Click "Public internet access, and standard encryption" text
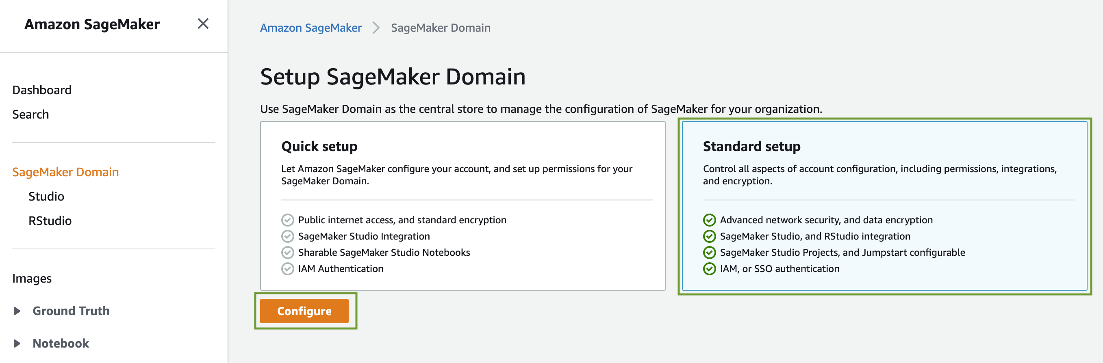This screenshot has width=1103, height=363. (402, 220)
